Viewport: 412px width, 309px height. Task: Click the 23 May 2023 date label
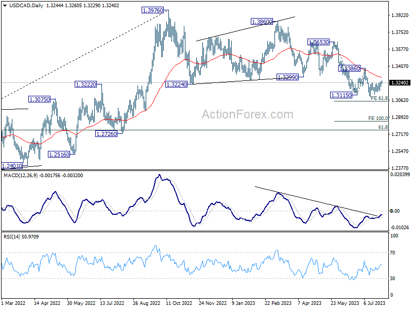click(x=345, y=303)
